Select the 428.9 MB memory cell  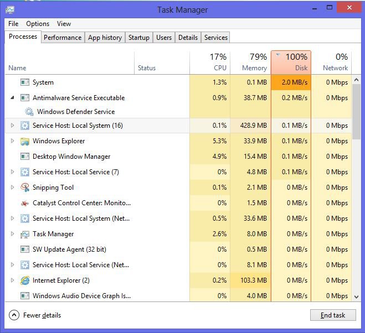[250, 126]
